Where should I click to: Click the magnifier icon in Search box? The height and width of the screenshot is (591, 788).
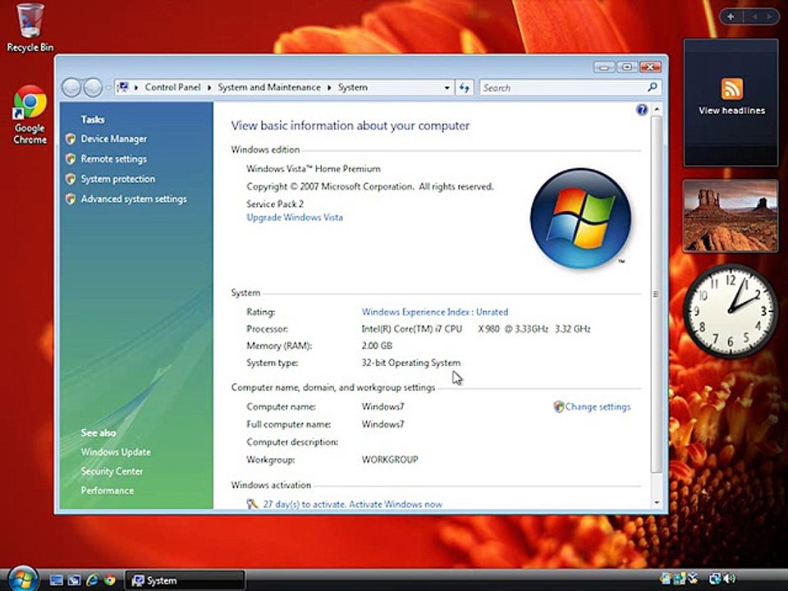[x=653, y=88]
